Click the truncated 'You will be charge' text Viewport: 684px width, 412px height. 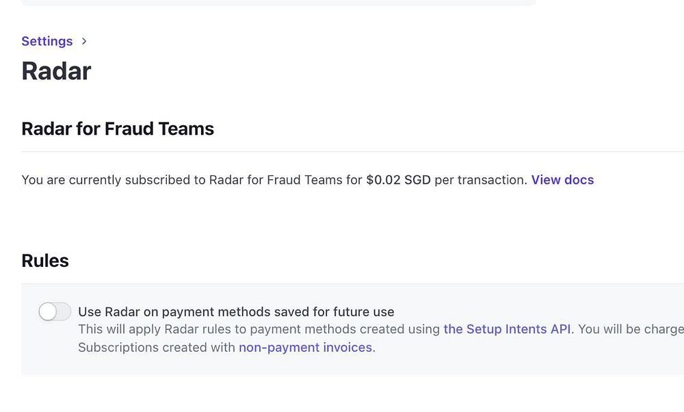pos(629,329)
